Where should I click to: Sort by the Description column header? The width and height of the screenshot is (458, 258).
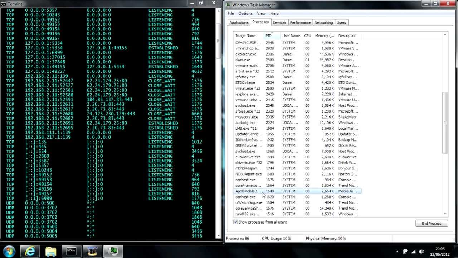[x=349, y=35]
